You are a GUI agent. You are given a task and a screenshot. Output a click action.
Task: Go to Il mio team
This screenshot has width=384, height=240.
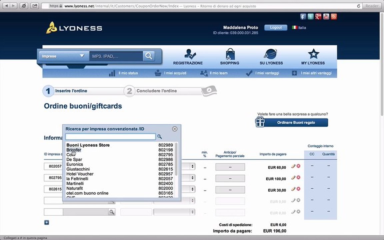[x=218, y=73]
